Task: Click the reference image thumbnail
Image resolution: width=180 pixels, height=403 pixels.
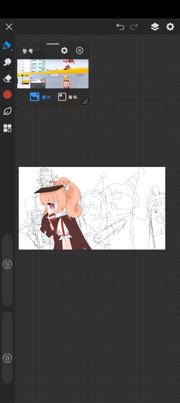Action: pos(53,74)
